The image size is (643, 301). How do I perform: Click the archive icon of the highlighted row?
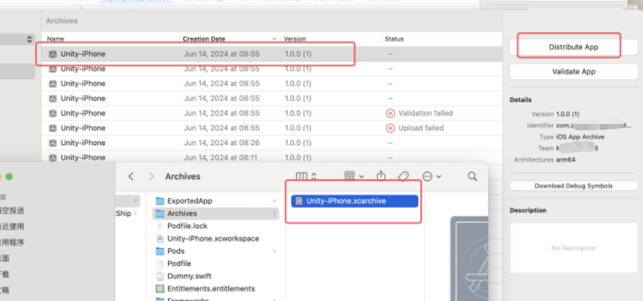(52, 54)
